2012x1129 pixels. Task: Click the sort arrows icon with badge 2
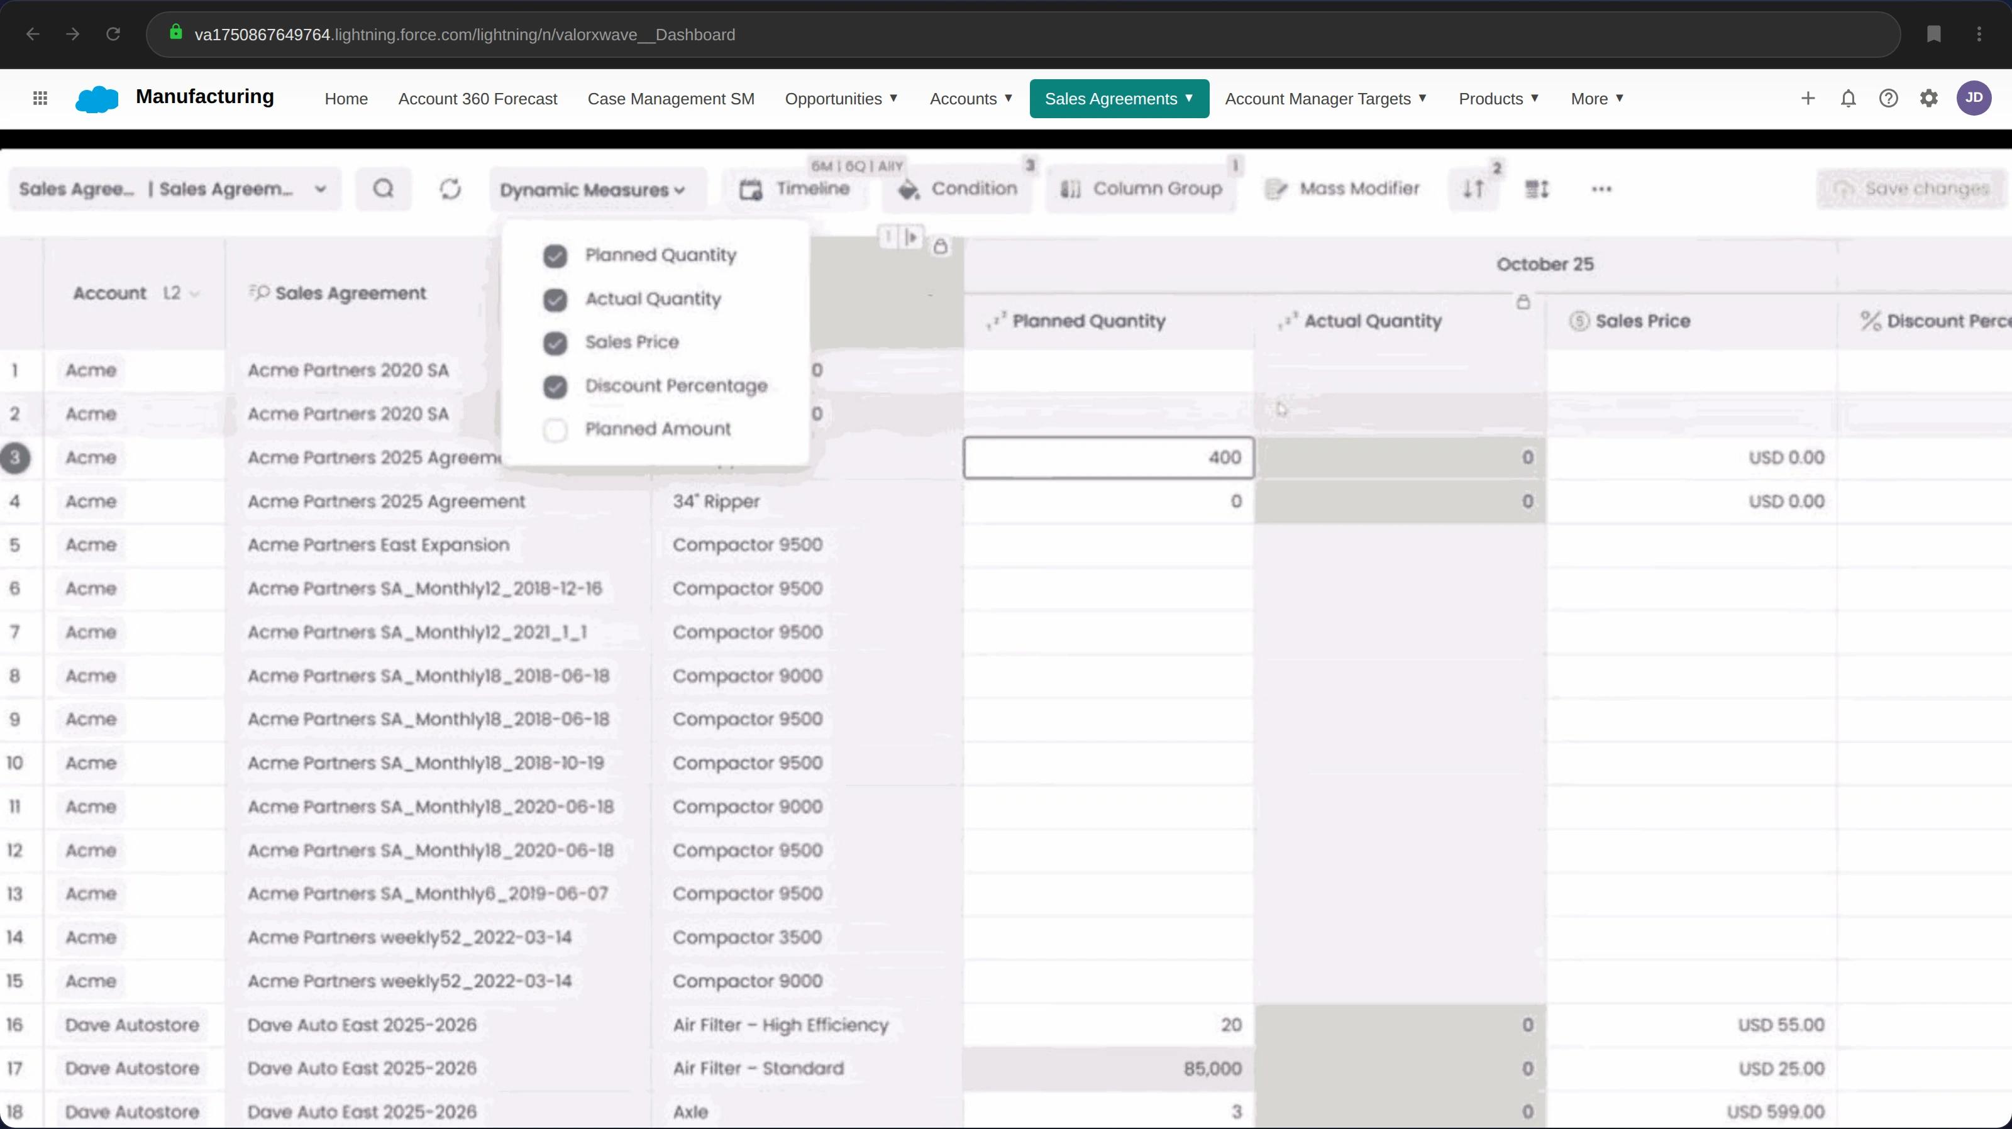pyautogui.click(x=1474, y=189)
